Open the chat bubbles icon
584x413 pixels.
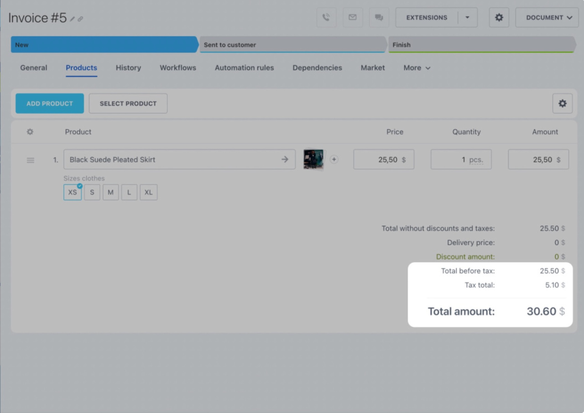point(379,17)
